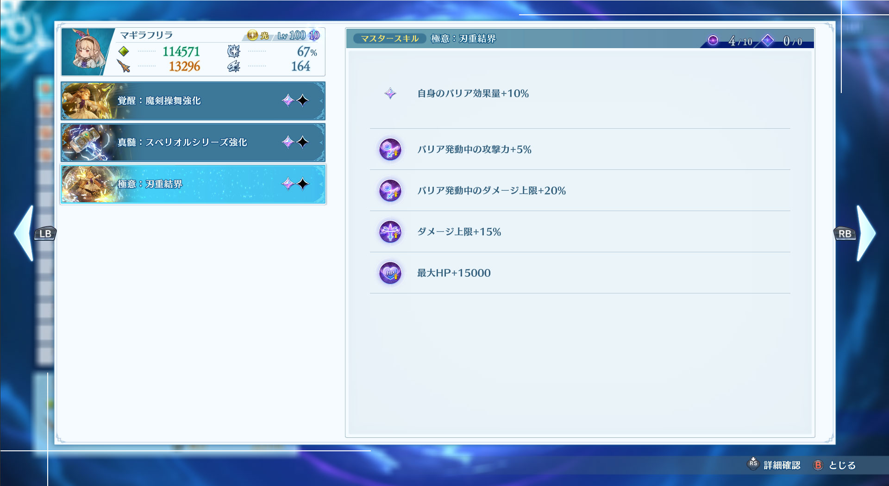Click the character name マギラフリラ
889x486 pixels.
pos(146,35)
